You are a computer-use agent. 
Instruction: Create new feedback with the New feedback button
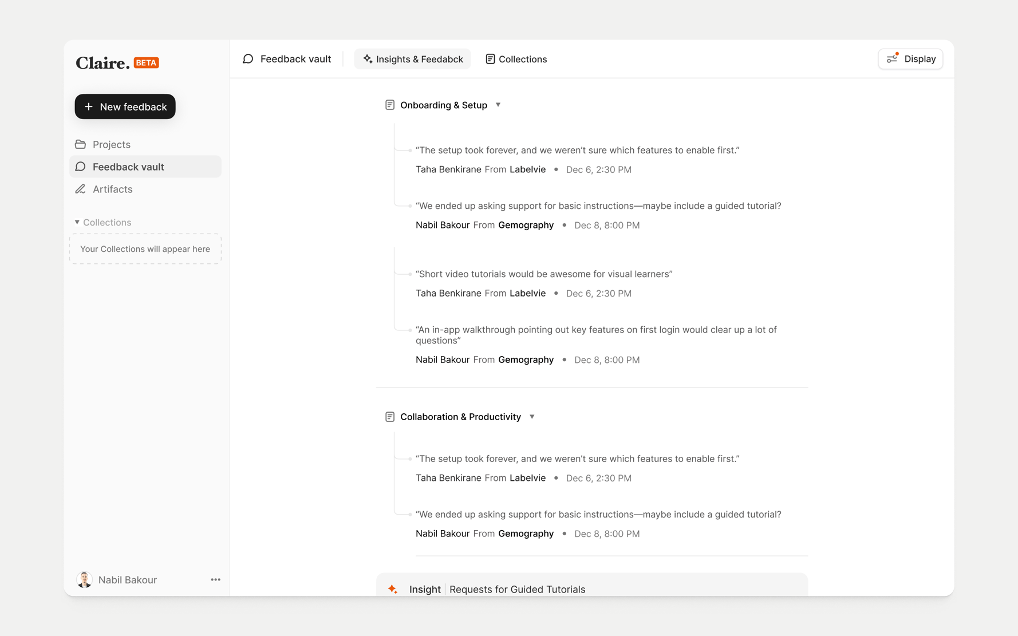pos(125,106)
